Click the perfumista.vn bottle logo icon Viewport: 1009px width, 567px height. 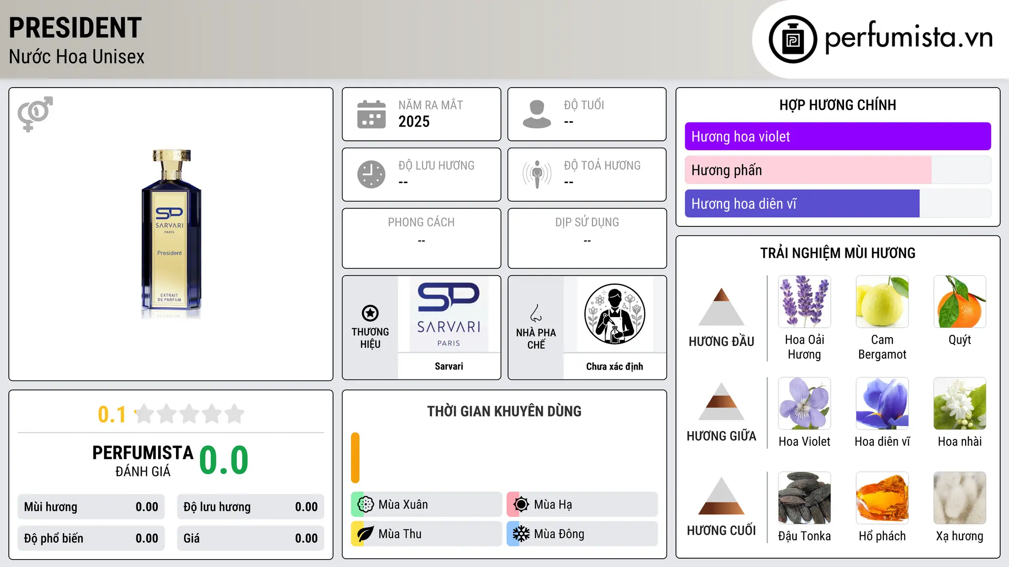pyautogui.click(x=793, y=39)
